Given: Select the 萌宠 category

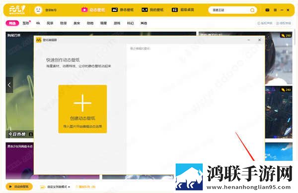Looking at the screenshot, I should pos(104,23).
